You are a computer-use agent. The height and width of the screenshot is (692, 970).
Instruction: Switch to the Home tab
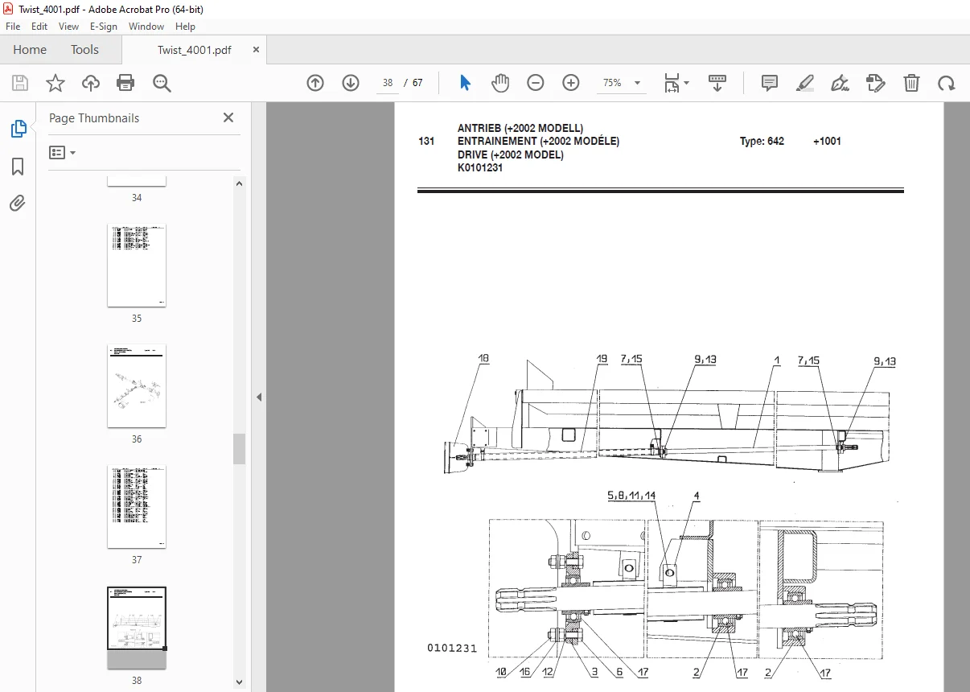click(30, 50)
